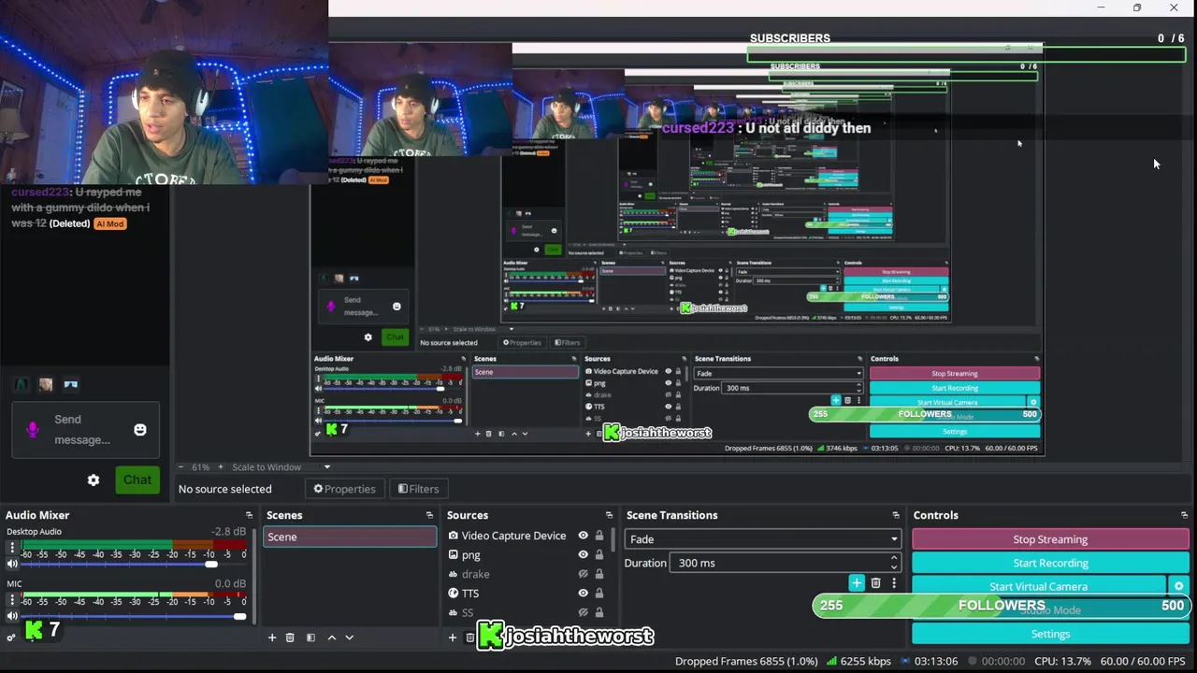Move scene down with arrow icon
The height and width of the screenshot is (673, 1197).
349,637
